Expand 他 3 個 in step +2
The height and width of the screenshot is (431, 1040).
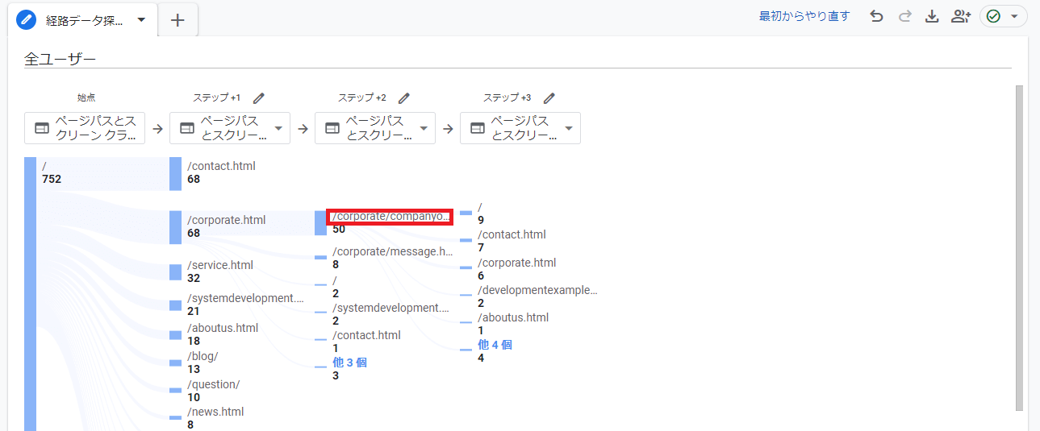coord(349,363)
